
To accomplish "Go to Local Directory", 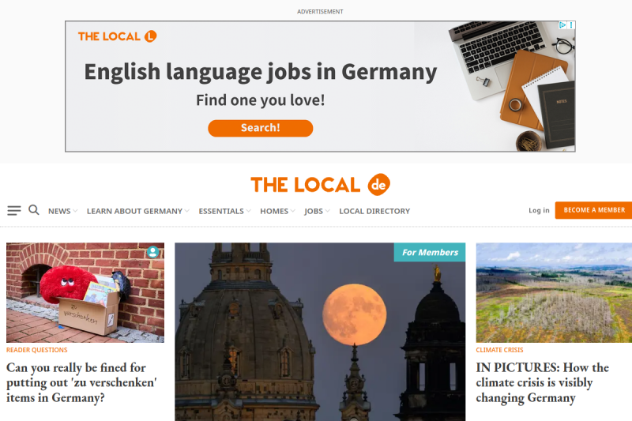I will 374,211.
